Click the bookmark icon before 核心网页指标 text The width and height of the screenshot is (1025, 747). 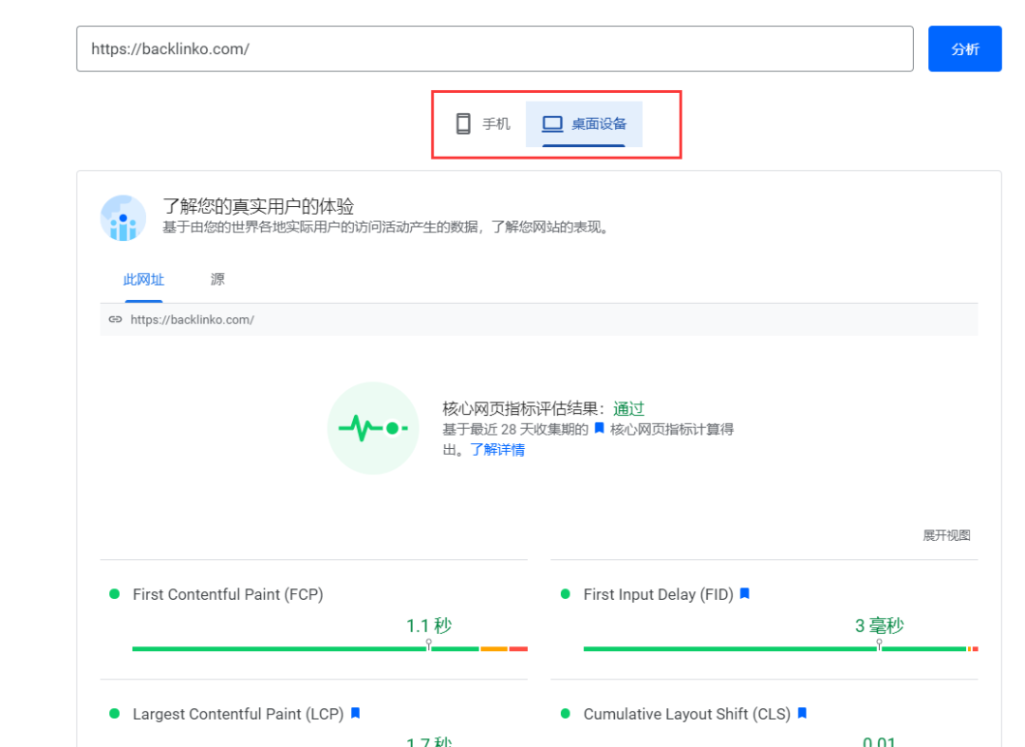(599, 429)
